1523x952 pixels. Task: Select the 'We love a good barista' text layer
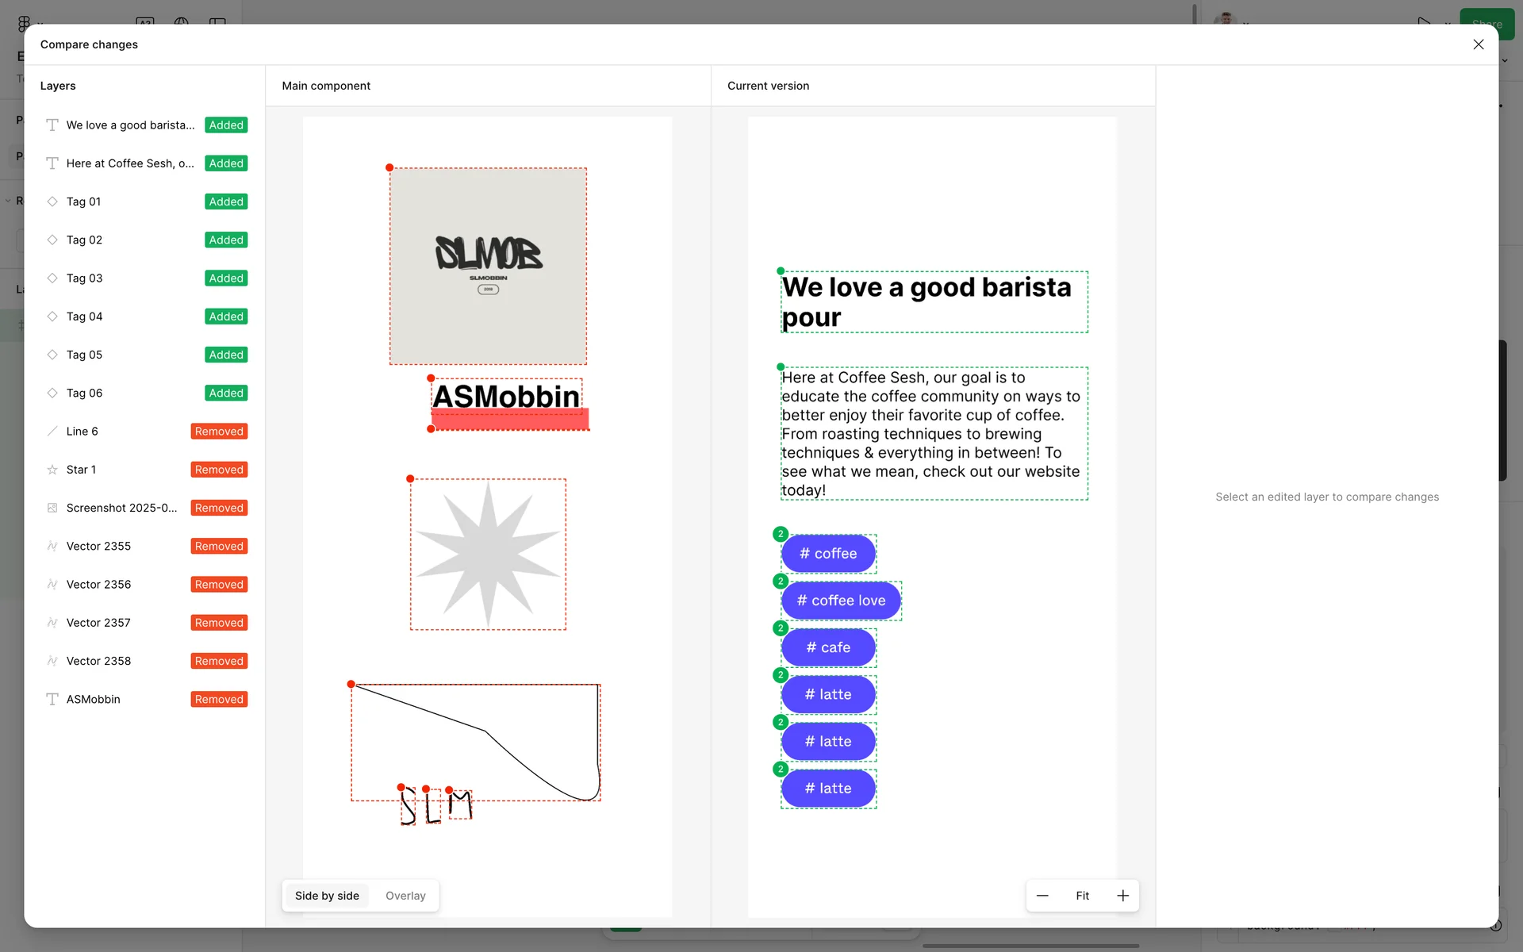coord(130,125)
